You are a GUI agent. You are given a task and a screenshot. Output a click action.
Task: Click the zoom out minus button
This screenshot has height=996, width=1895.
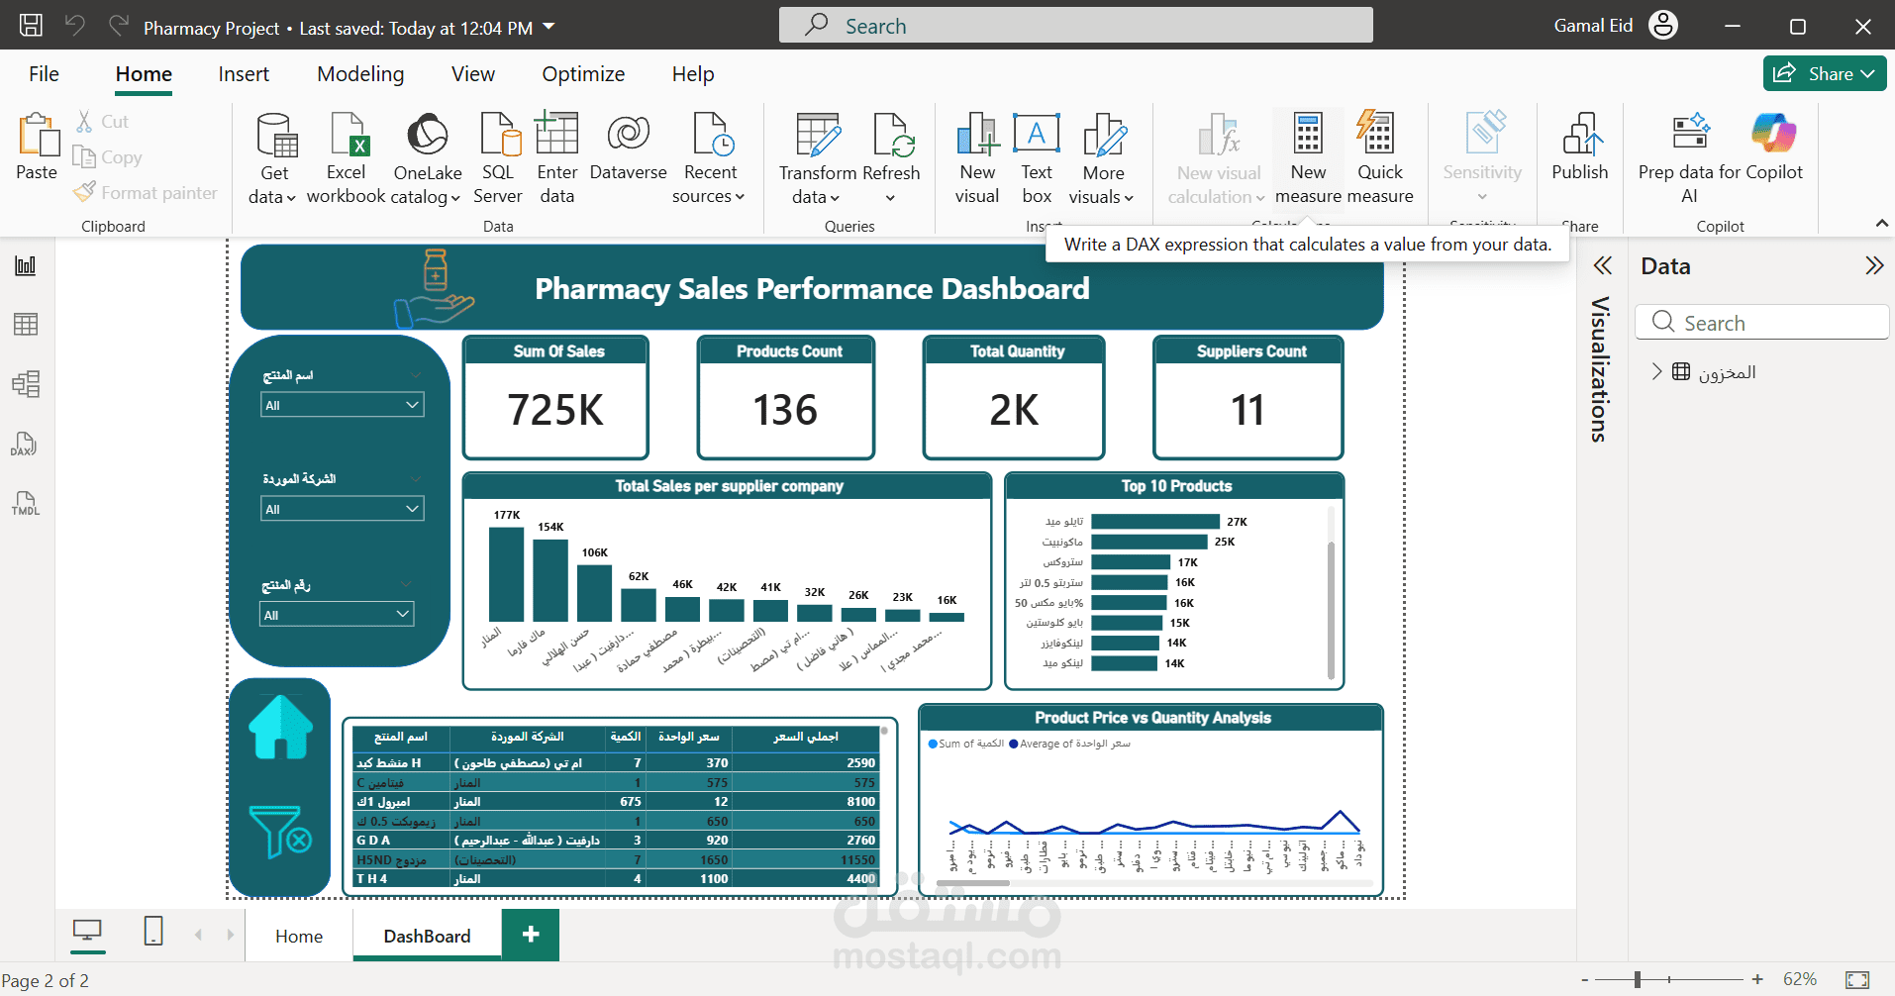[1585, 979]
